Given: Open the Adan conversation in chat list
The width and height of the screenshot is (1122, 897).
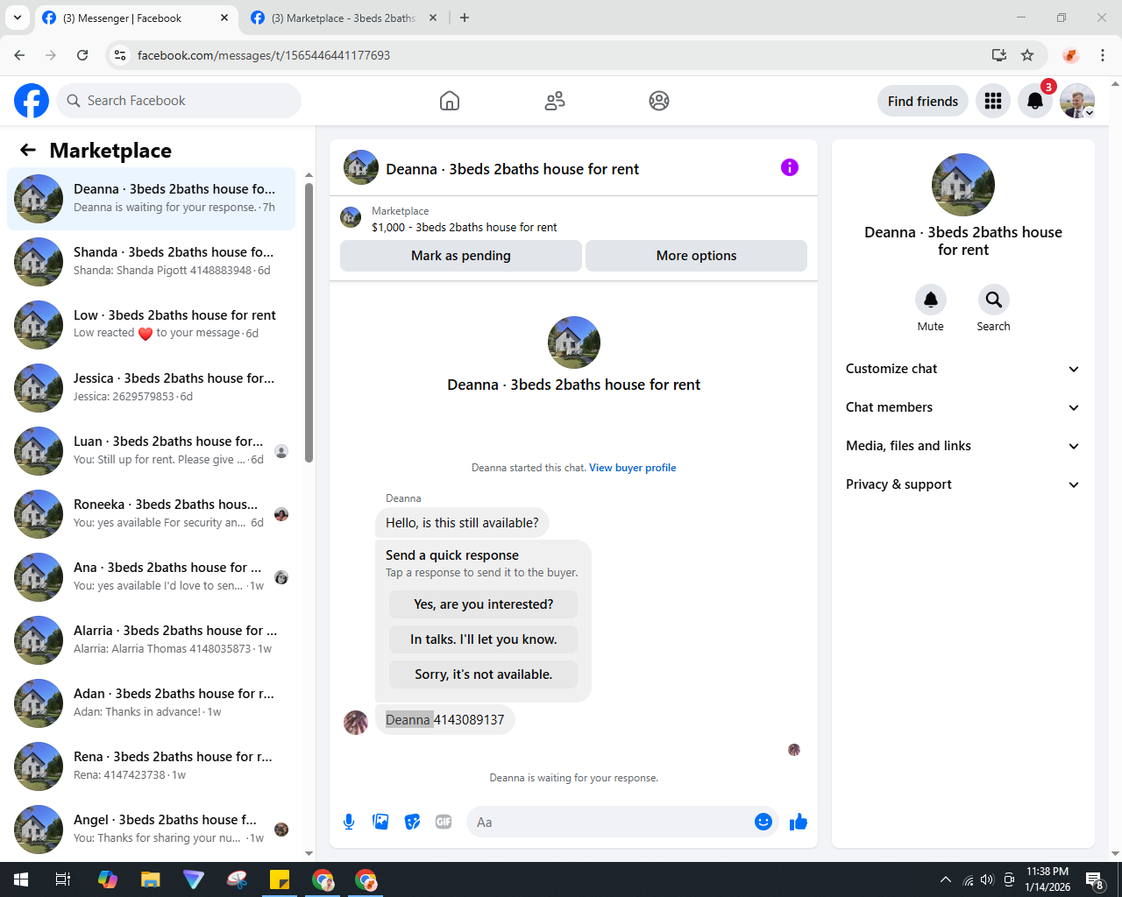Looking at the screenshot, I should click(x=152, y=703).
